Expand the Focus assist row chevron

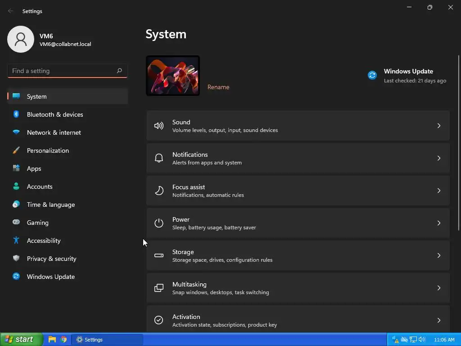pyautogui.click(x=438, y=191)
